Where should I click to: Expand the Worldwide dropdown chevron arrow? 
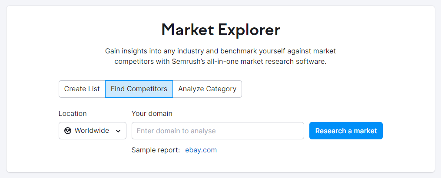tap(119, 131)
